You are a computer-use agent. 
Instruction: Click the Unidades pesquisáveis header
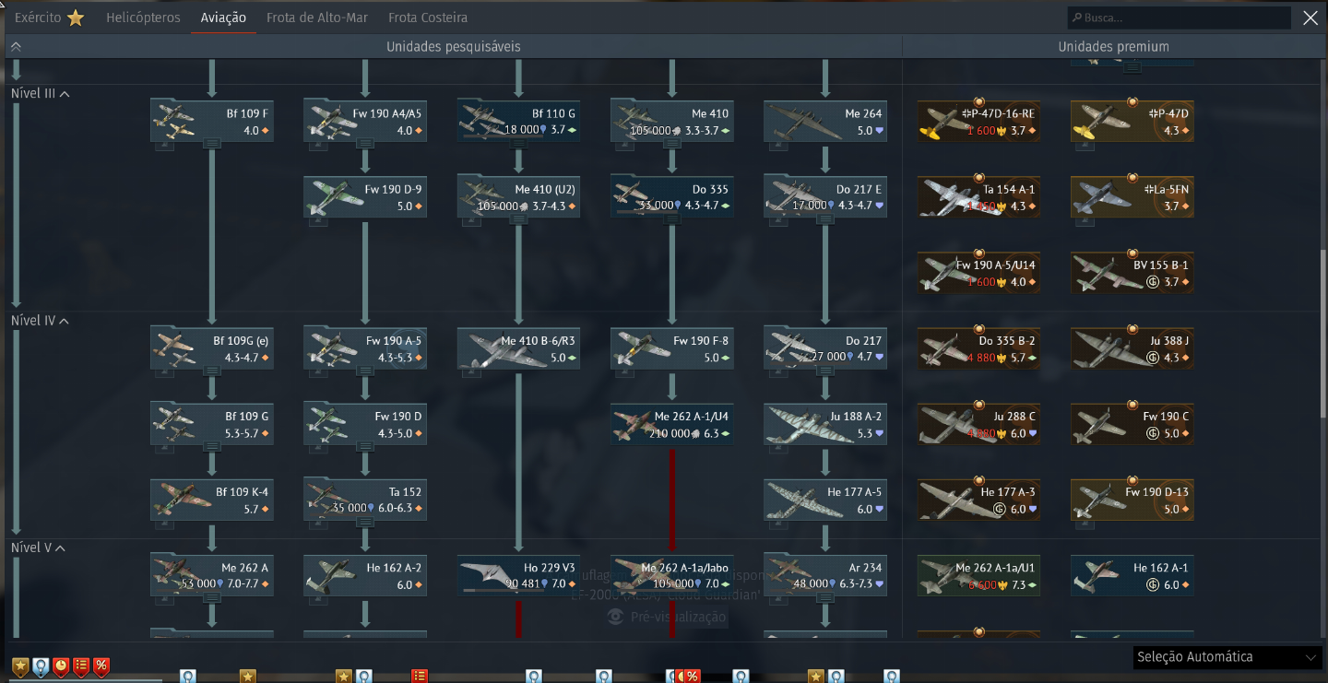click(x=454, y=46)
